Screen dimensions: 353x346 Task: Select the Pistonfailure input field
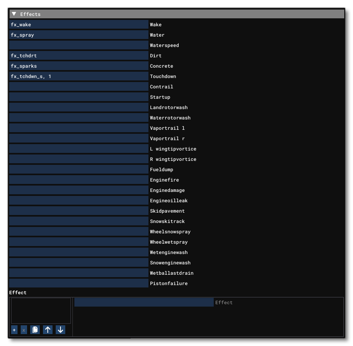tap(78, 283)
